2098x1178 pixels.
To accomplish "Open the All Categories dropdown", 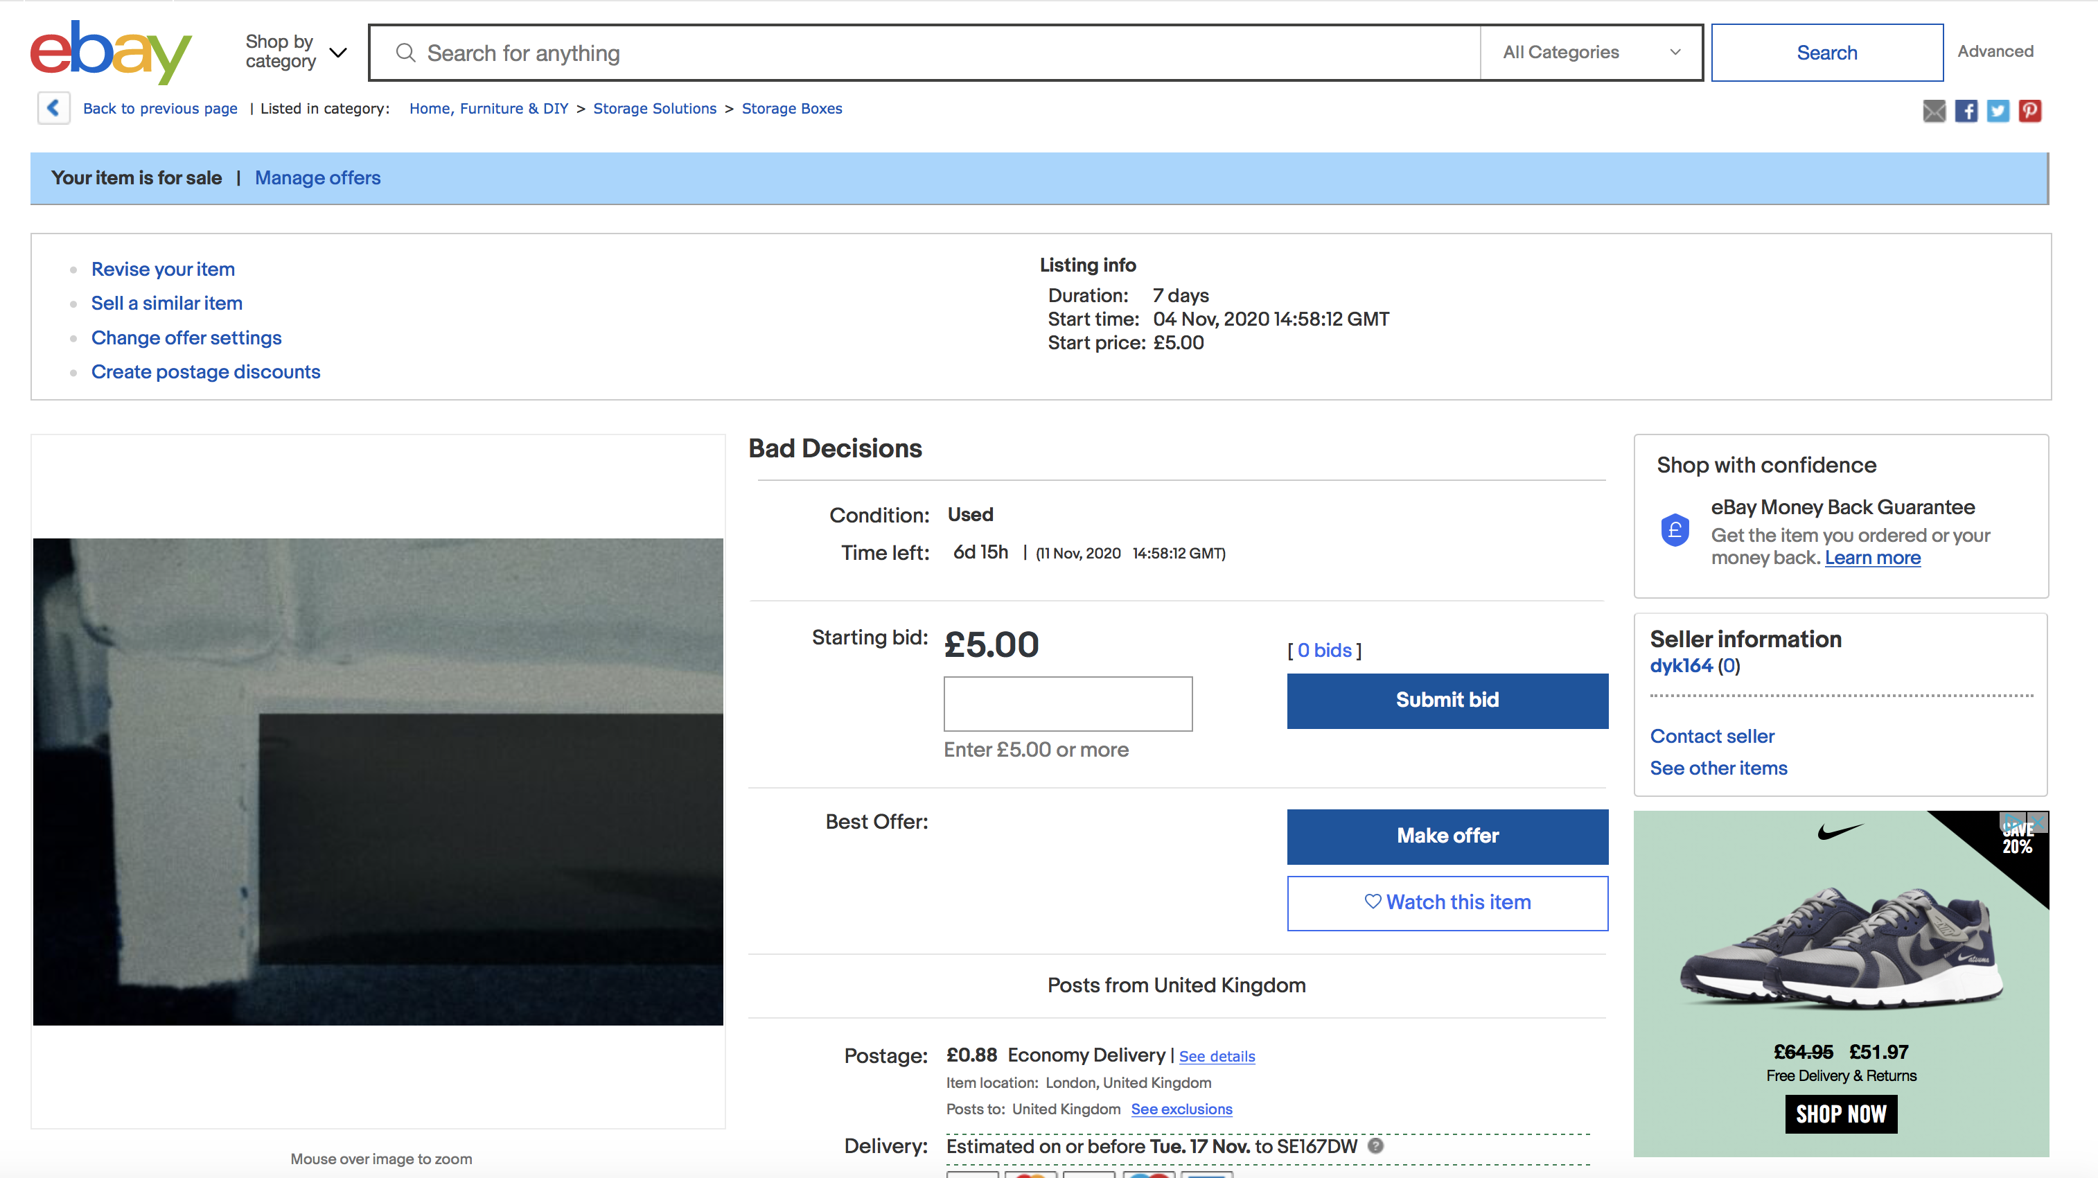I will [1591, 52].
